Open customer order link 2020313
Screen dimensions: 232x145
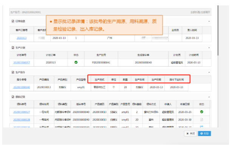(22, 38)
